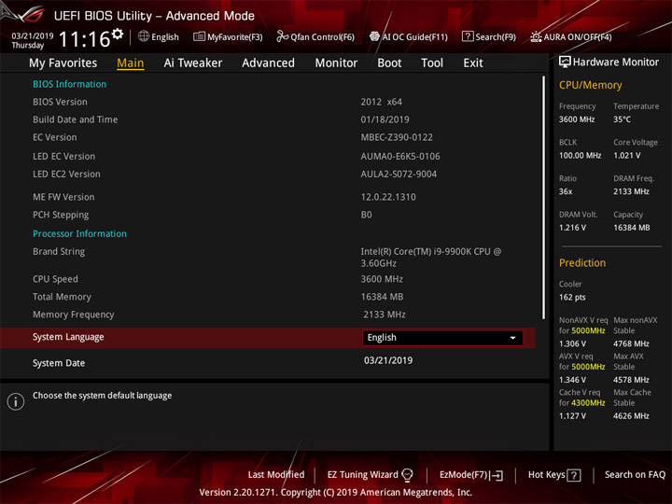The image size is (672, 504).
Task: Click the globe language icon
Action: coord(144,36)
